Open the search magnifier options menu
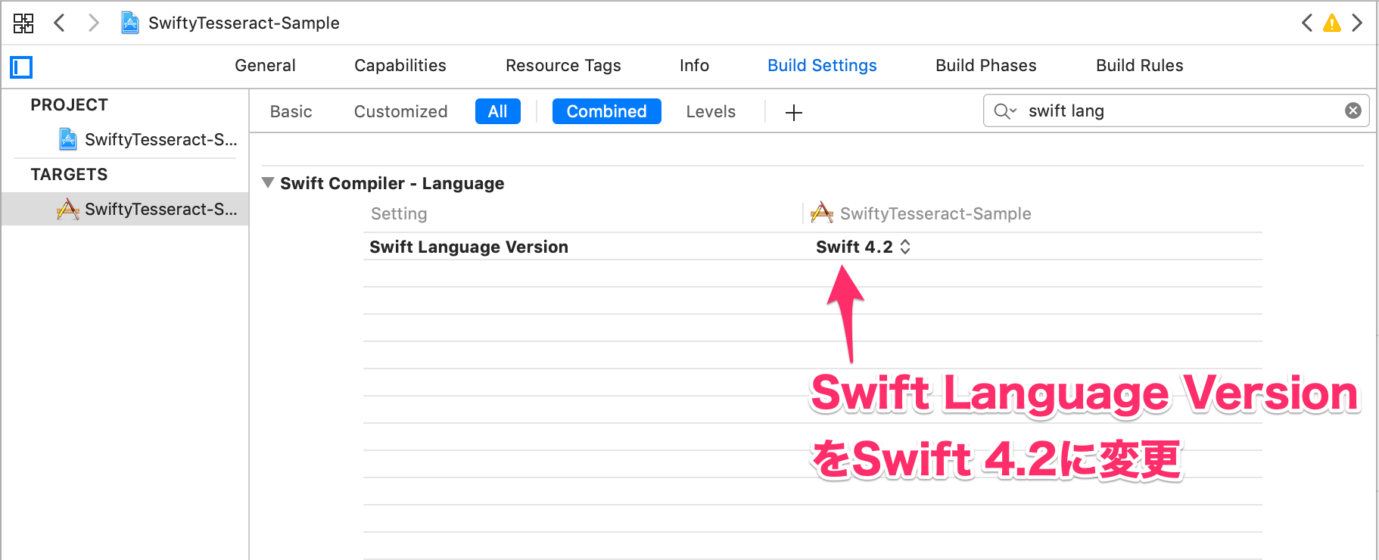Image resolution: width=1379 pixels, height=560 pixels. pyautogui.click(x=1004, y=111)
